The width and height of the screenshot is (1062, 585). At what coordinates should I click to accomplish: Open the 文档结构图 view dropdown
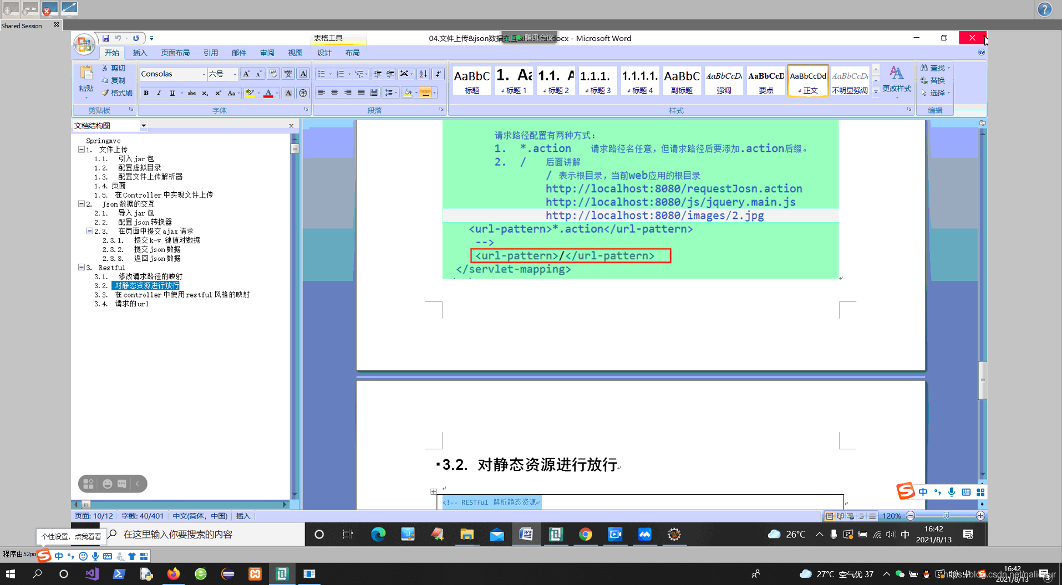144,126
